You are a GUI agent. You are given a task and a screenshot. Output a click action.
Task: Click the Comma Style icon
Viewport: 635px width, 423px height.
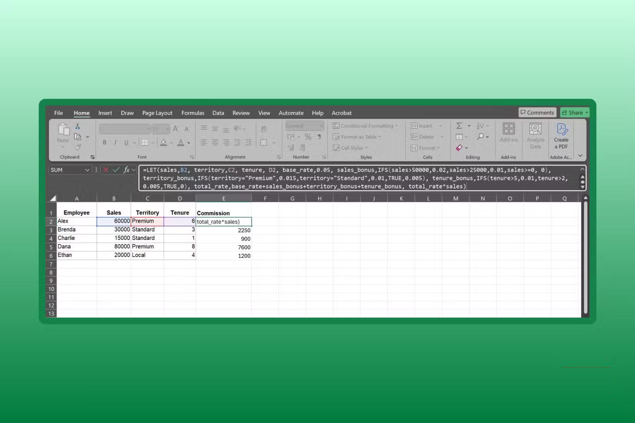pos(319,137)
